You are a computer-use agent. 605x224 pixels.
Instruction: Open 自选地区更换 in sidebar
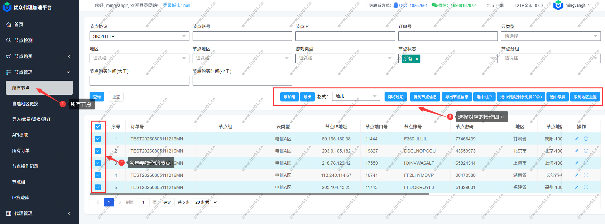coord(25,104)
